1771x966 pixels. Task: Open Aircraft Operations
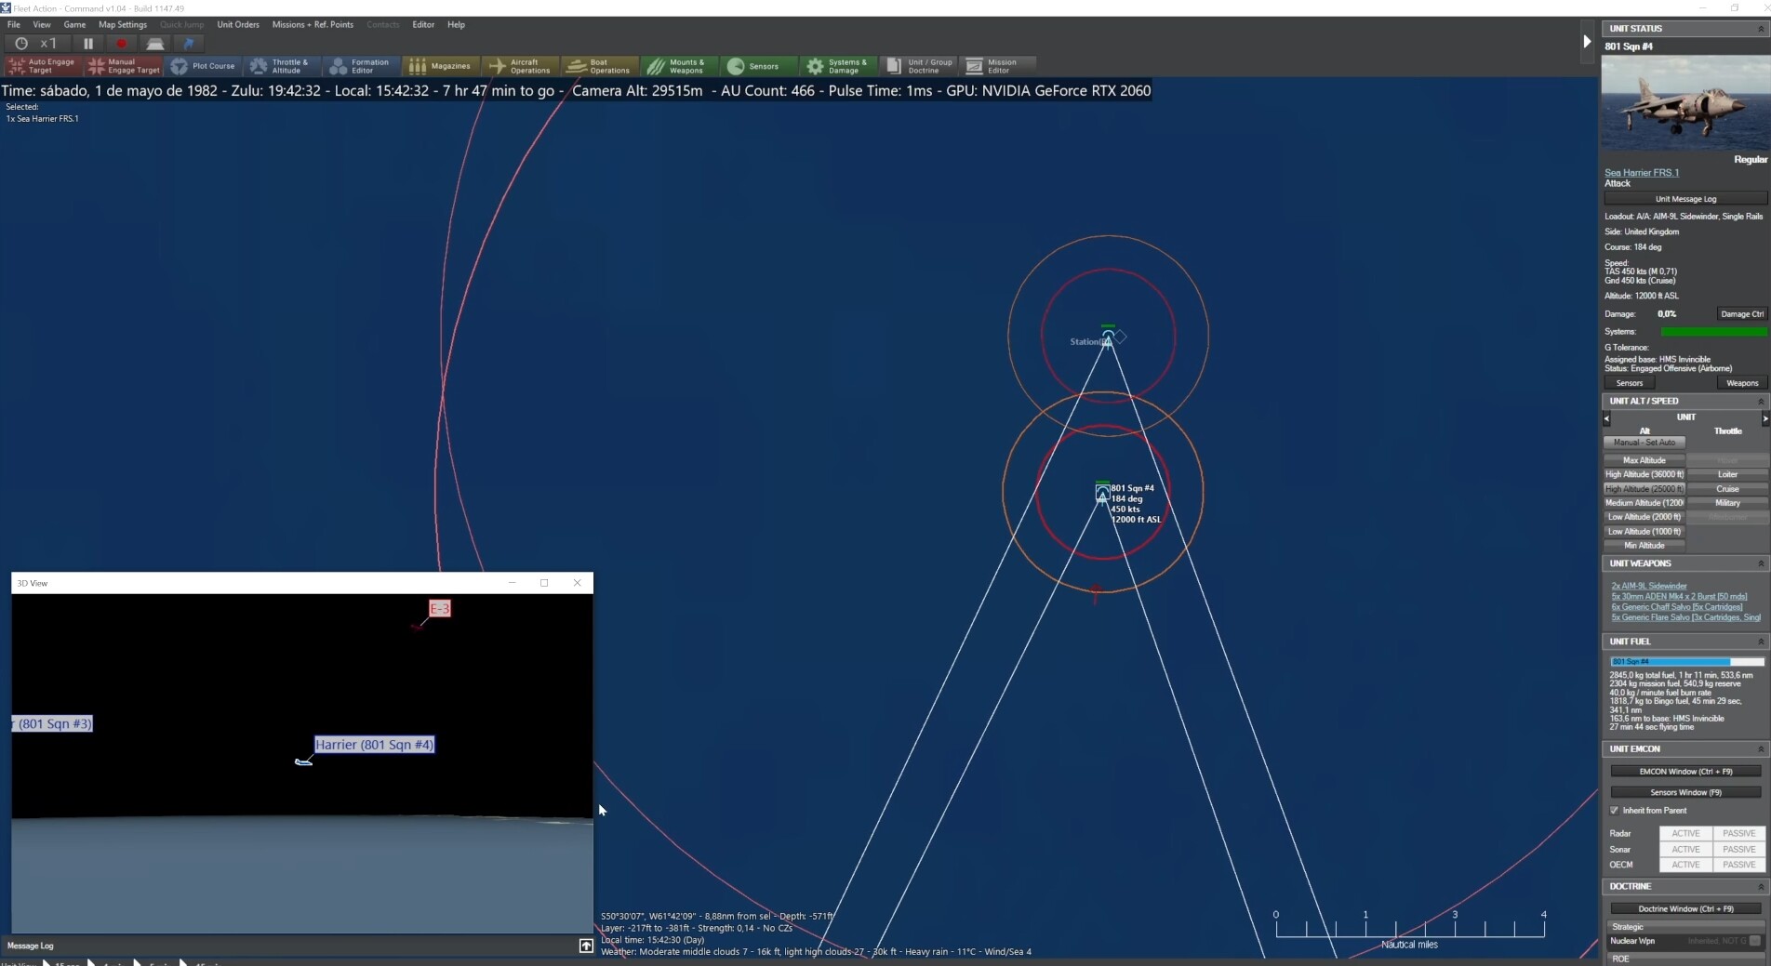pos(519,66)
